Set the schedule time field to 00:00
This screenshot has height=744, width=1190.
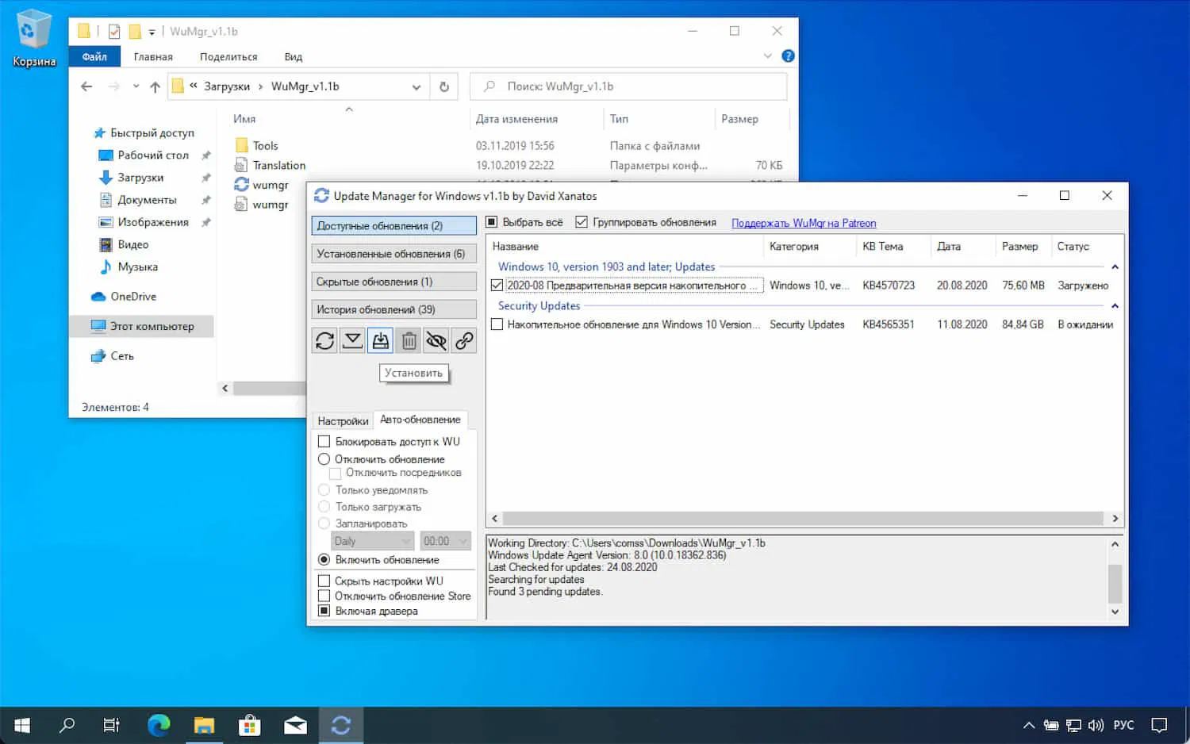444,540
